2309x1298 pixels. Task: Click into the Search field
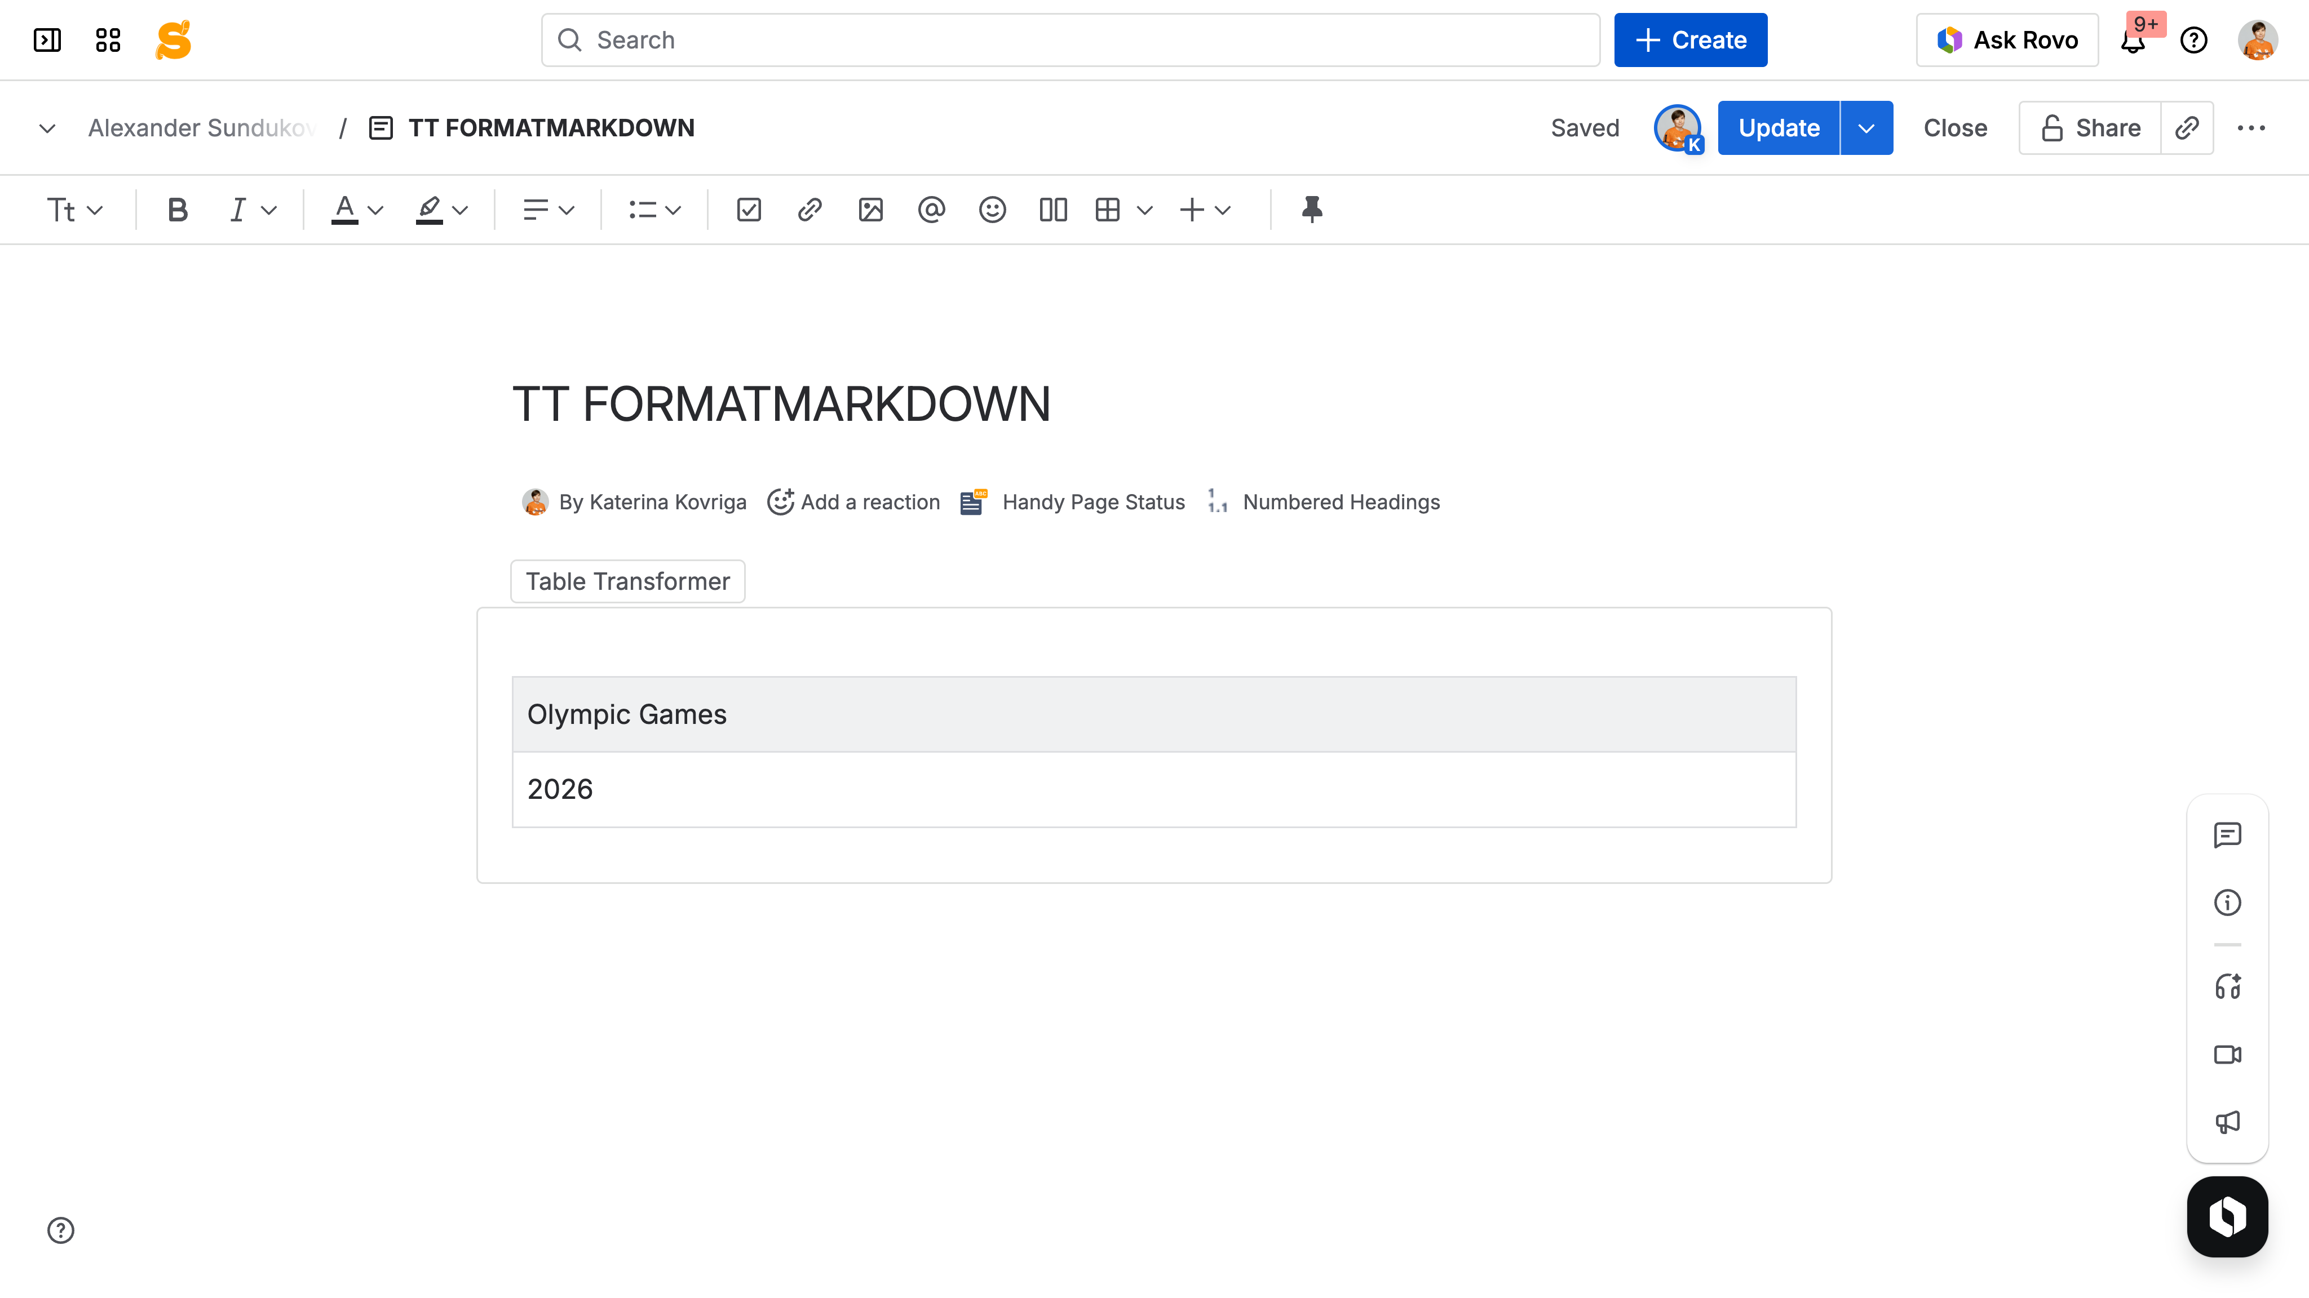click(x=1071, y=41)
